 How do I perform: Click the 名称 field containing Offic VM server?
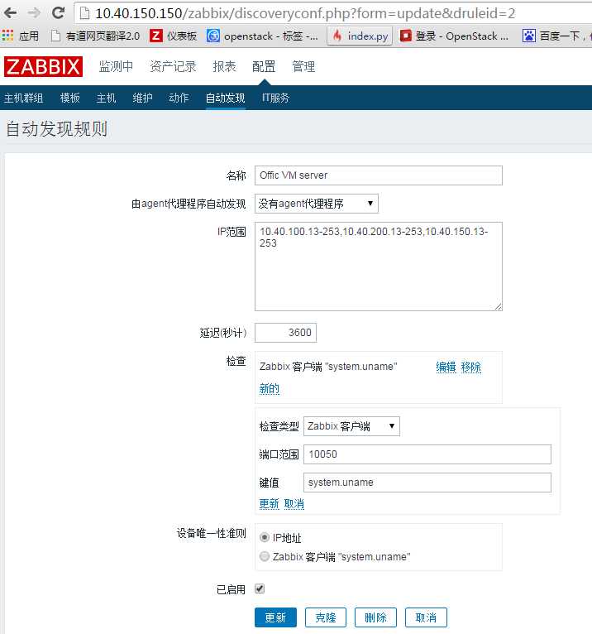tap(379, 175)
